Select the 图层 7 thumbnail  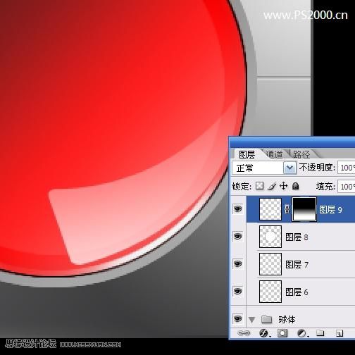click(x=270, y=264)
